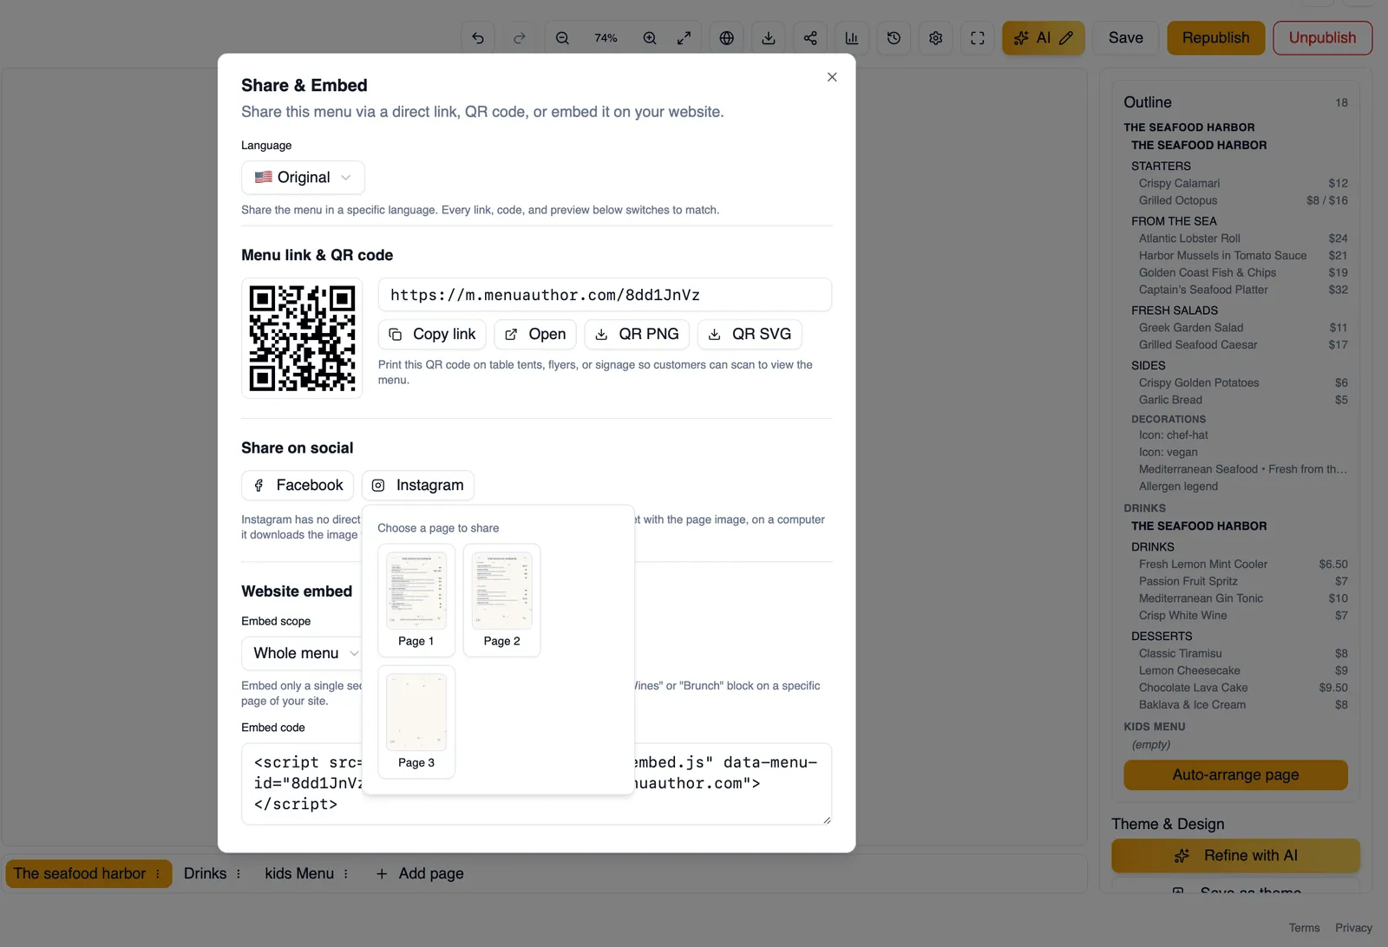
Task: Click the Copy link button
Action: (x=432, y=335)
